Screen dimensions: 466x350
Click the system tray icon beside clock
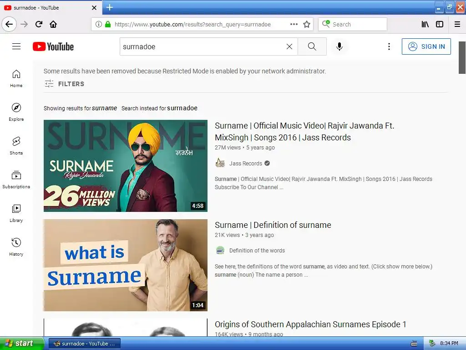click(x=432, y=343)
